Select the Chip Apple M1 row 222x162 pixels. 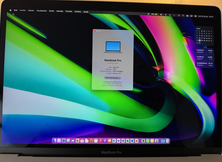(113, 67)
